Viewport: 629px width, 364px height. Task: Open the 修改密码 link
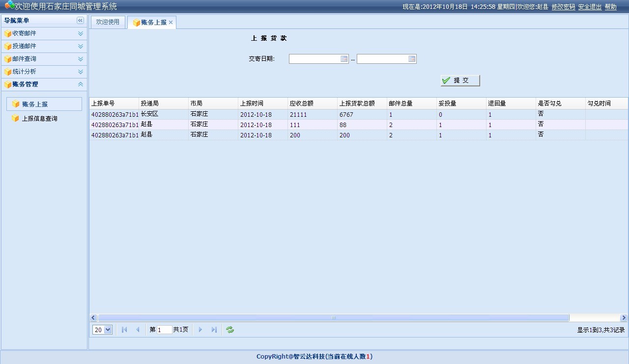pyautogui.click(x=563, y=7)
